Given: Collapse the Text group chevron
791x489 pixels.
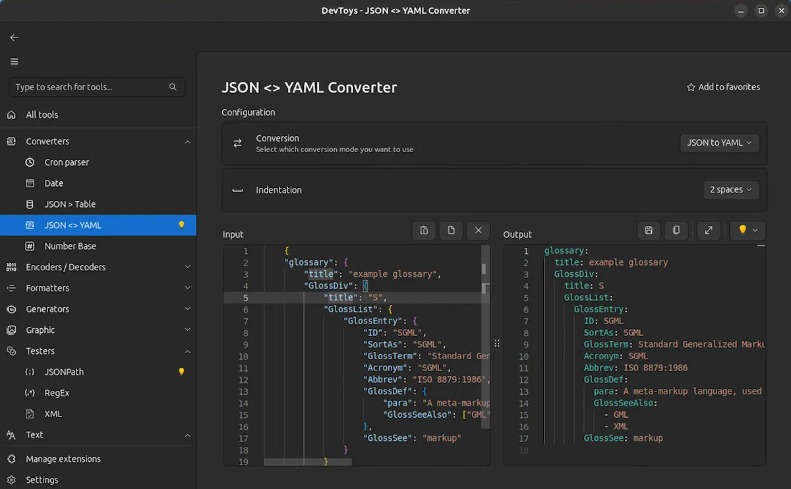Looking at the screenshot, I should click(188, 435).
